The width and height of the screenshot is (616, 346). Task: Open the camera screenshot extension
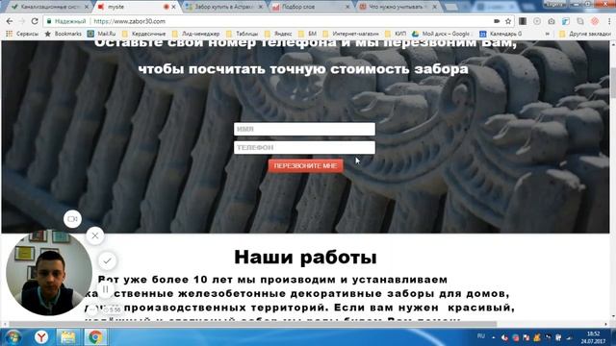(x=552, y=21)
